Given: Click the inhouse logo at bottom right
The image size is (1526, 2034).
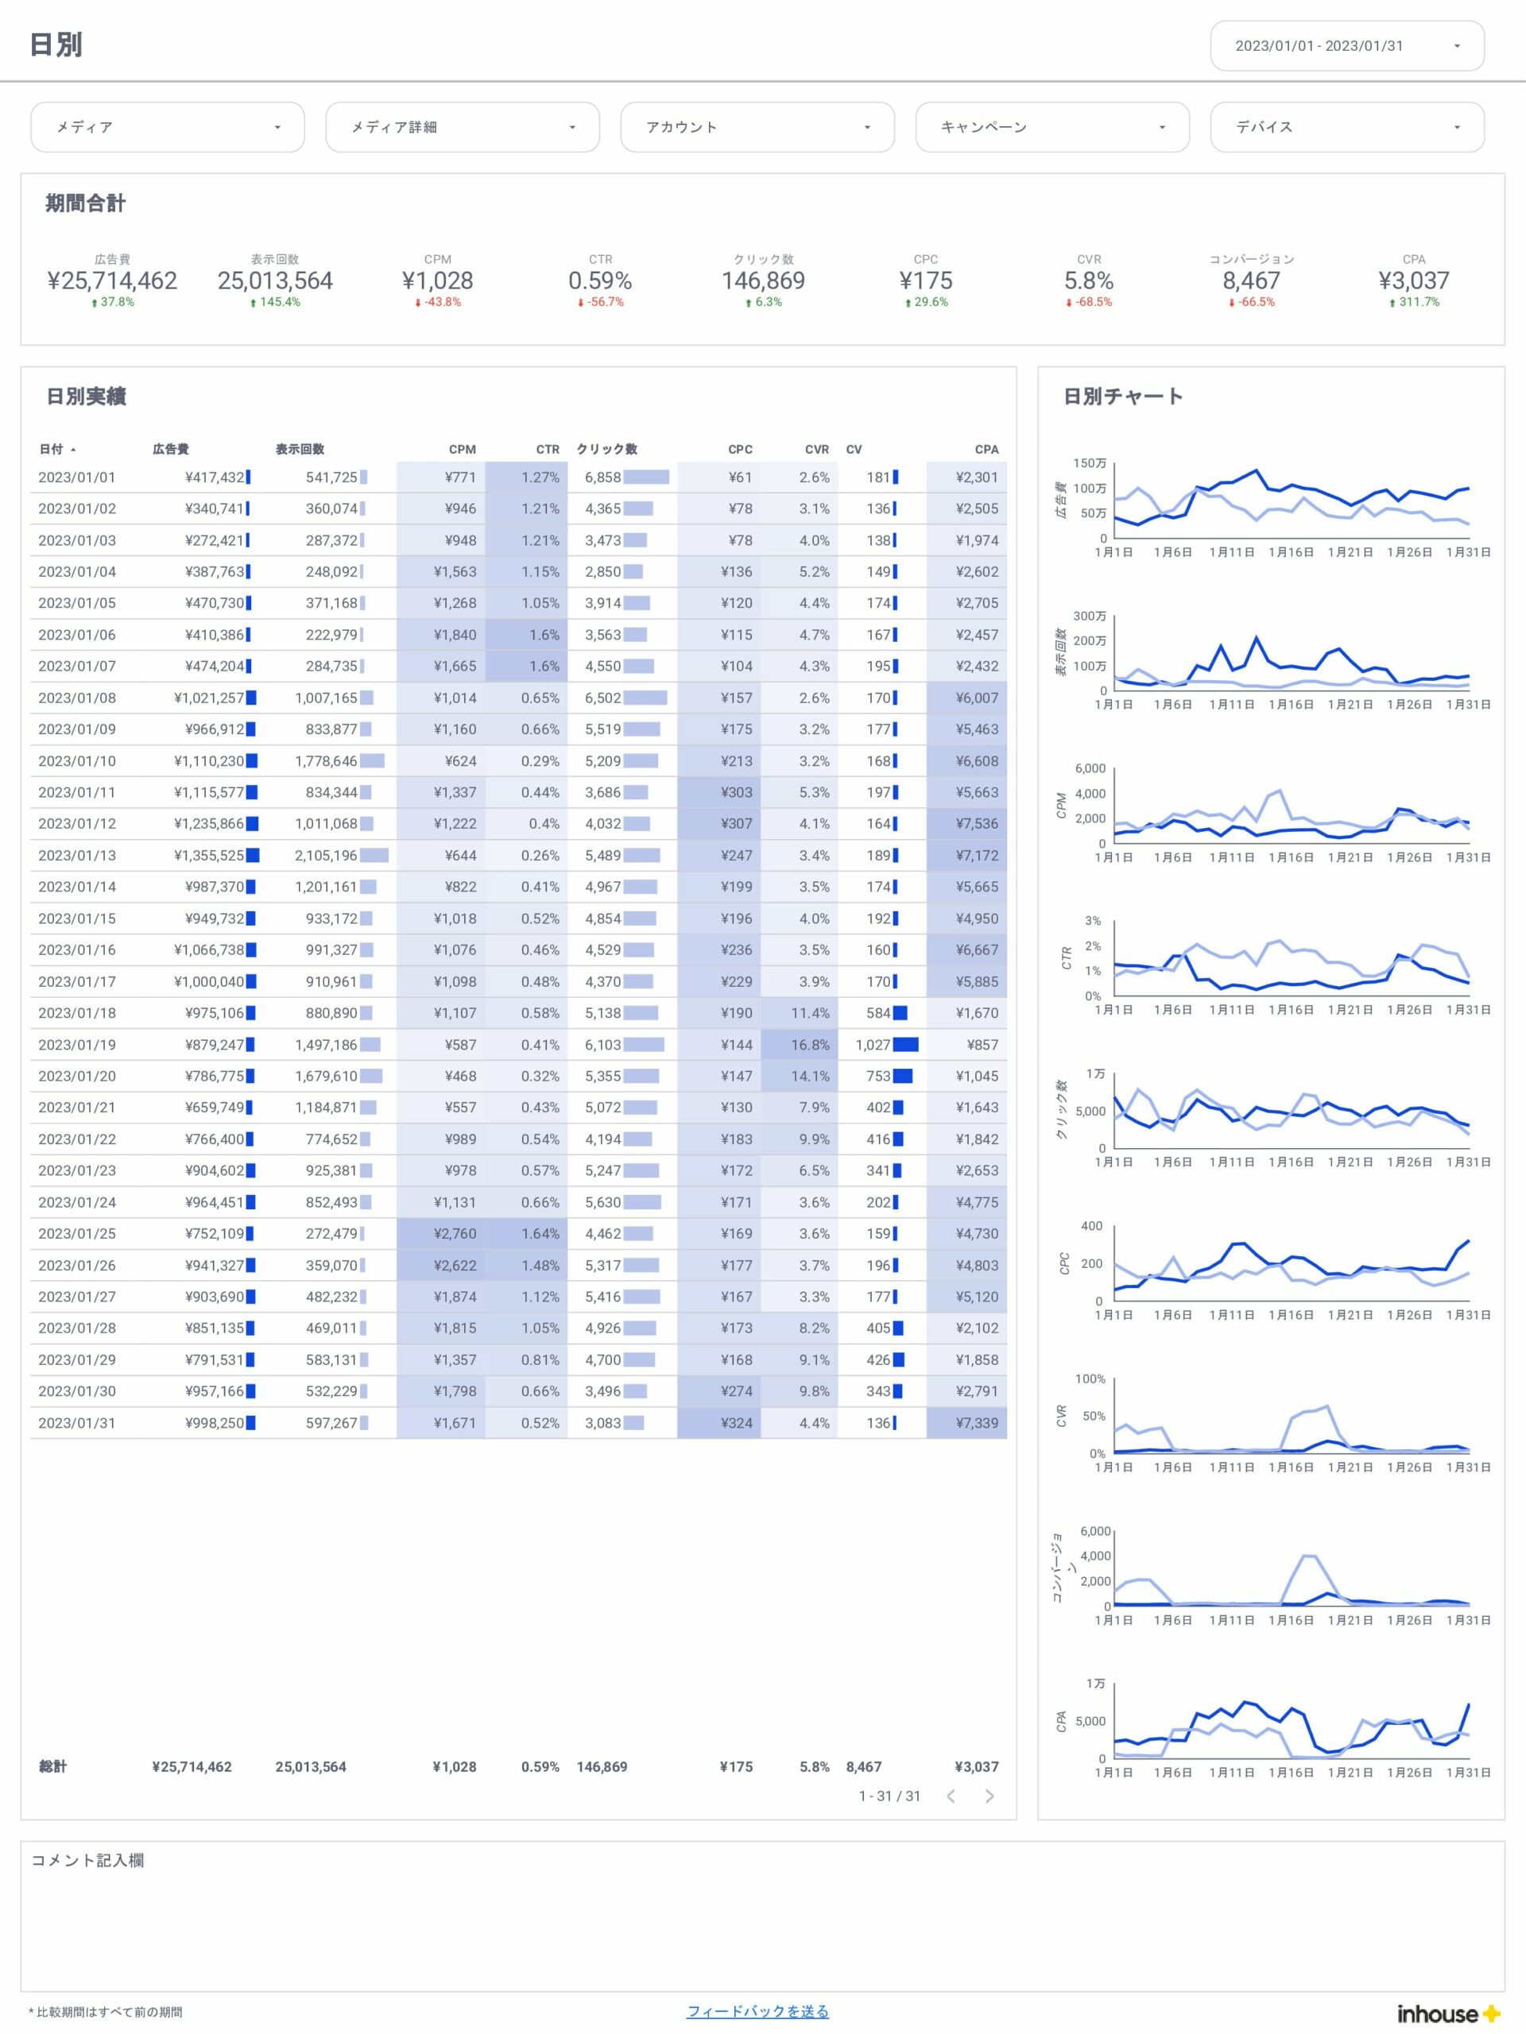Looking at the screenshot, I should click(1449, 2013).
